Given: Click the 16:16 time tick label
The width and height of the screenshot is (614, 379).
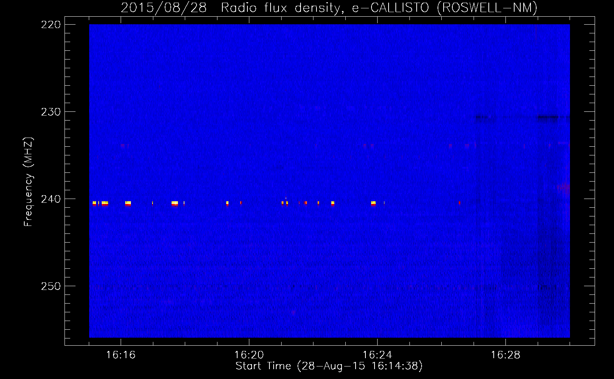Looking at the screenshot, I should click(121, 355).
